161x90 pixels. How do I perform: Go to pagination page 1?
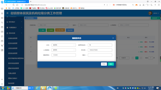coord(137,58)
